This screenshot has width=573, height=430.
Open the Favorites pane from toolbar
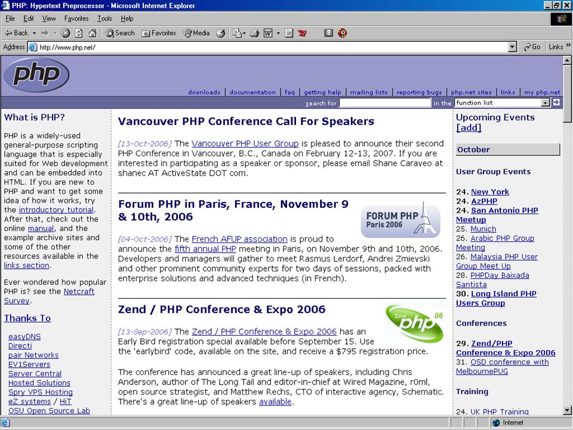[159, 33]
